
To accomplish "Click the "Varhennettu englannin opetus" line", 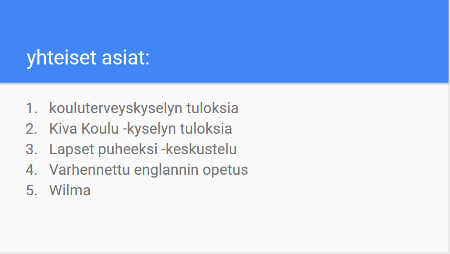I will tap(149, 170).
